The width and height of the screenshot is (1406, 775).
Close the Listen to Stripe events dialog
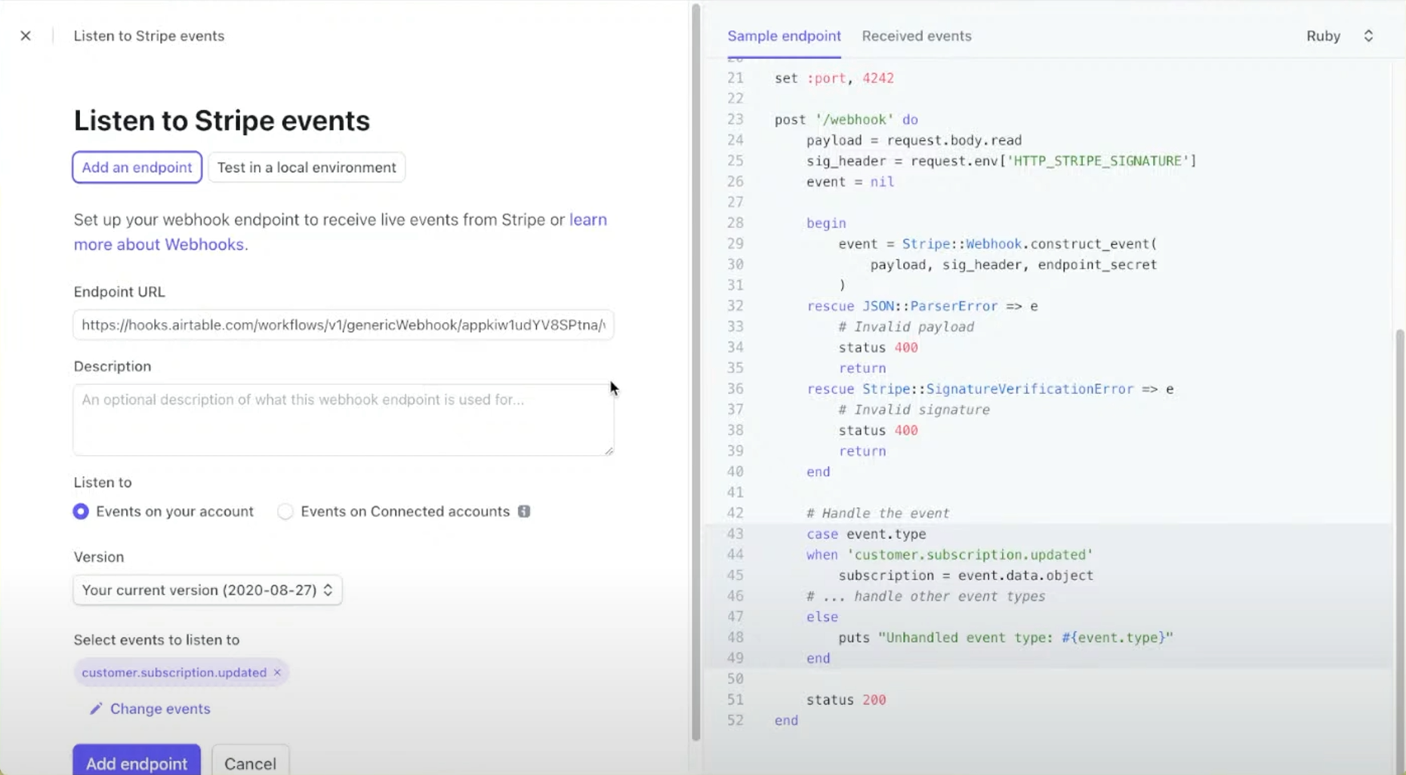pyautogui.click(x=26, y=35)
